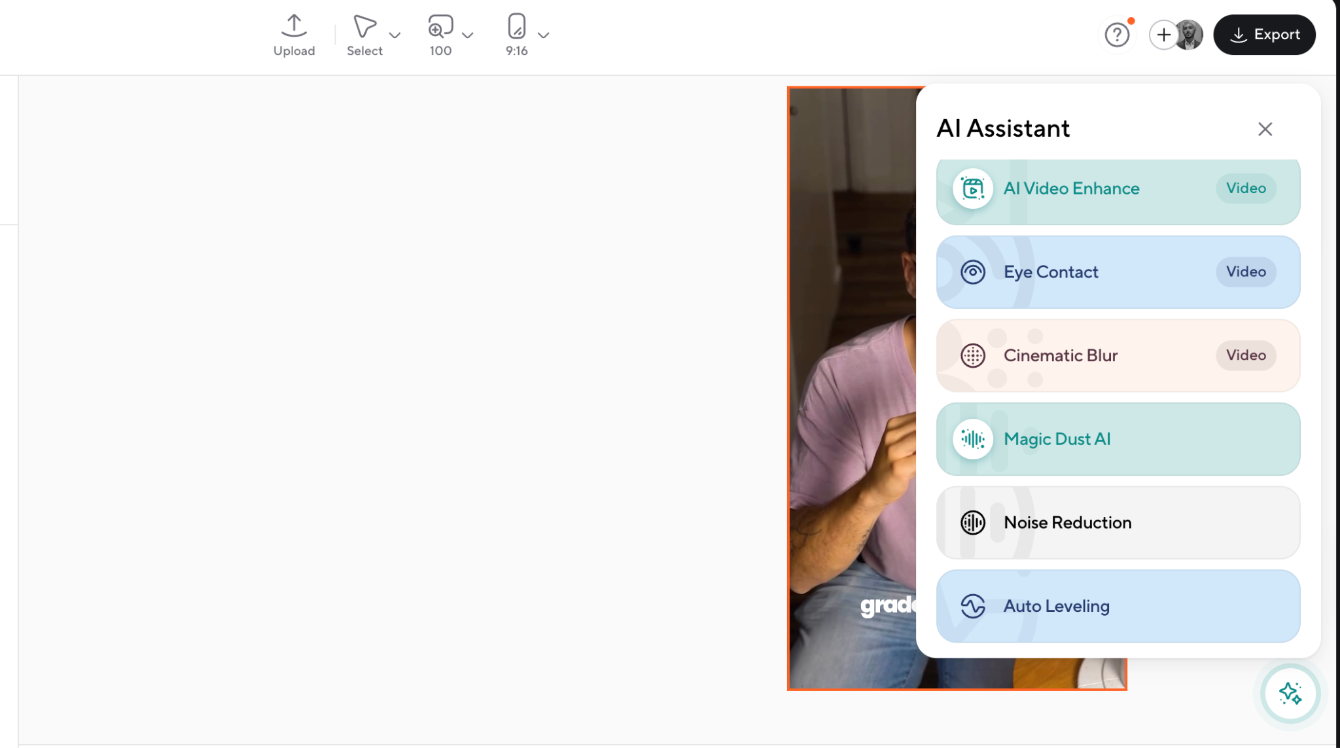Click the Eye Contact eye icon
This screenshot has width=1340, height=748.
tap(972, 272)
